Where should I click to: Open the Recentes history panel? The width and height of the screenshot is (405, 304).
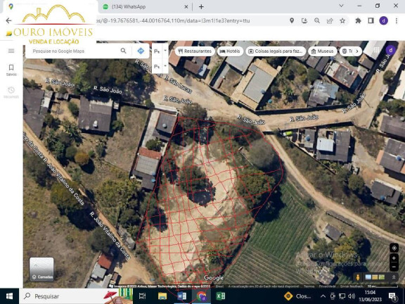point(11,93)
